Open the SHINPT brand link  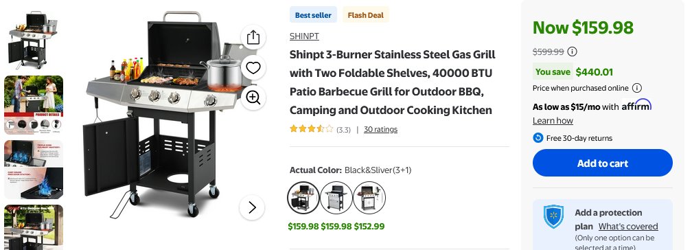pyautogui.click(x=304, y=36)
